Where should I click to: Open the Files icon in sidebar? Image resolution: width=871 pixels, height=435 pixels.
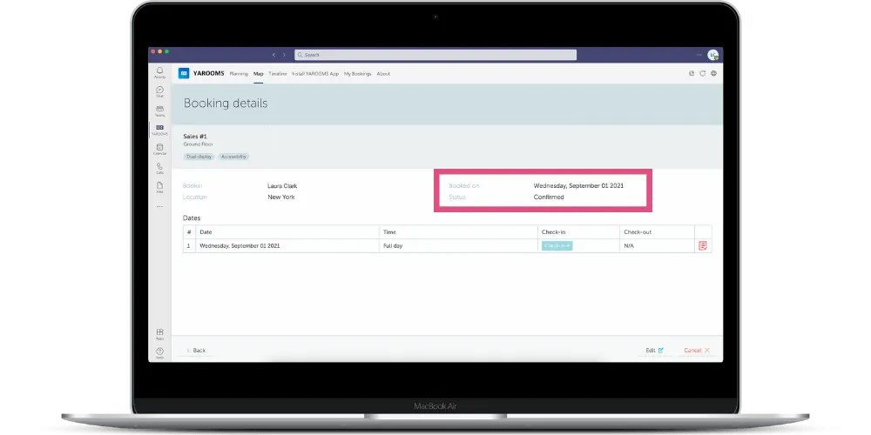[x=159, y=186]
